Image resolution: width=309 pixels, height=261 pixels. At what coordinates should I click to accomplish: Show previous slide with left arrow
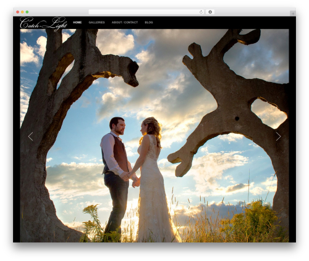click(x=30, y=136)
